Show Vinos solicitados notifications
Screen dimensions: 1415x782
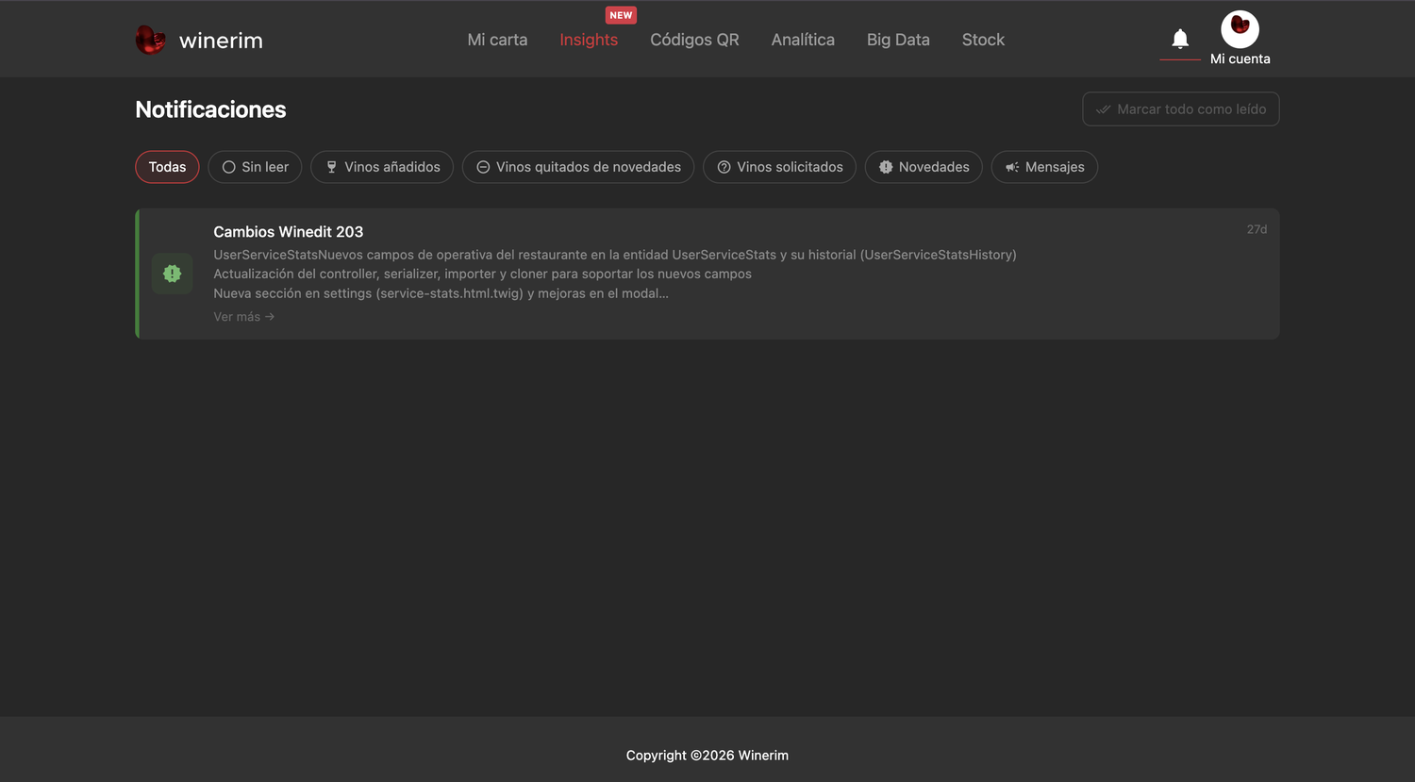click(x=779, y=167)
